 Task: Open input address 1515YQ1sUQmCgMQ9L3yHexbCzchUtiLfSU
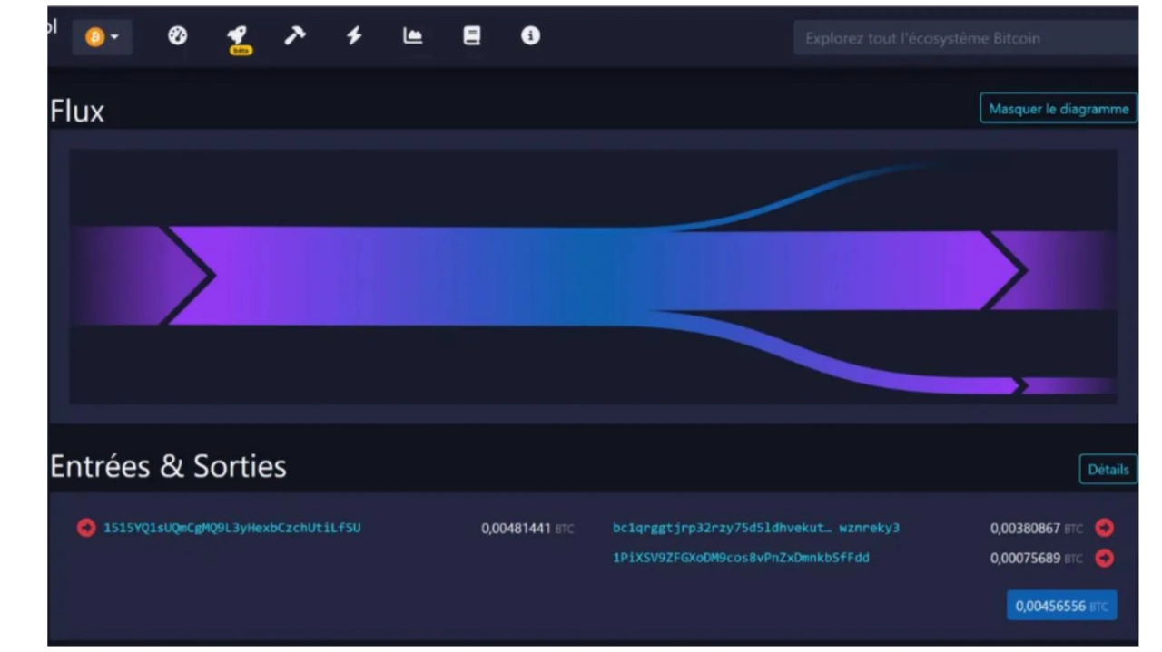(231, 528)
